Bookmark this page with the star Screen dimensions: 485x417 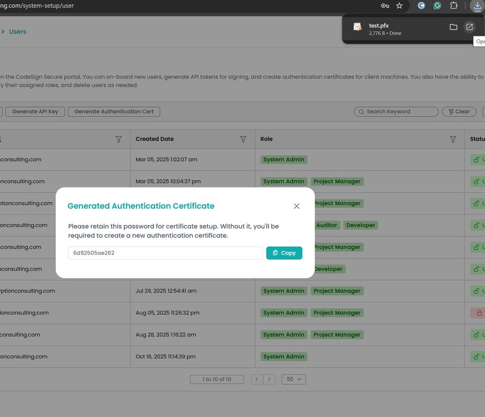coord(399,5)
